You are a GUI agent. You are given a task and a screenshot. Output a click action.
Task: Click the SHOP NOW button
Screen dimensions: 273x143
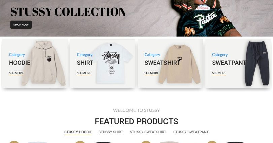click(21, 25)
